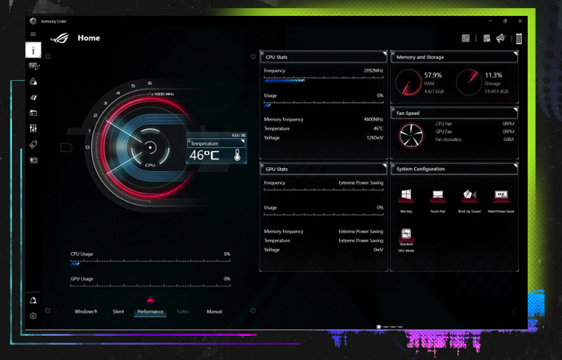Toggle the Touch Pad setting
The height and width of the screenshot is (360, 562).
tap(437, 196)
